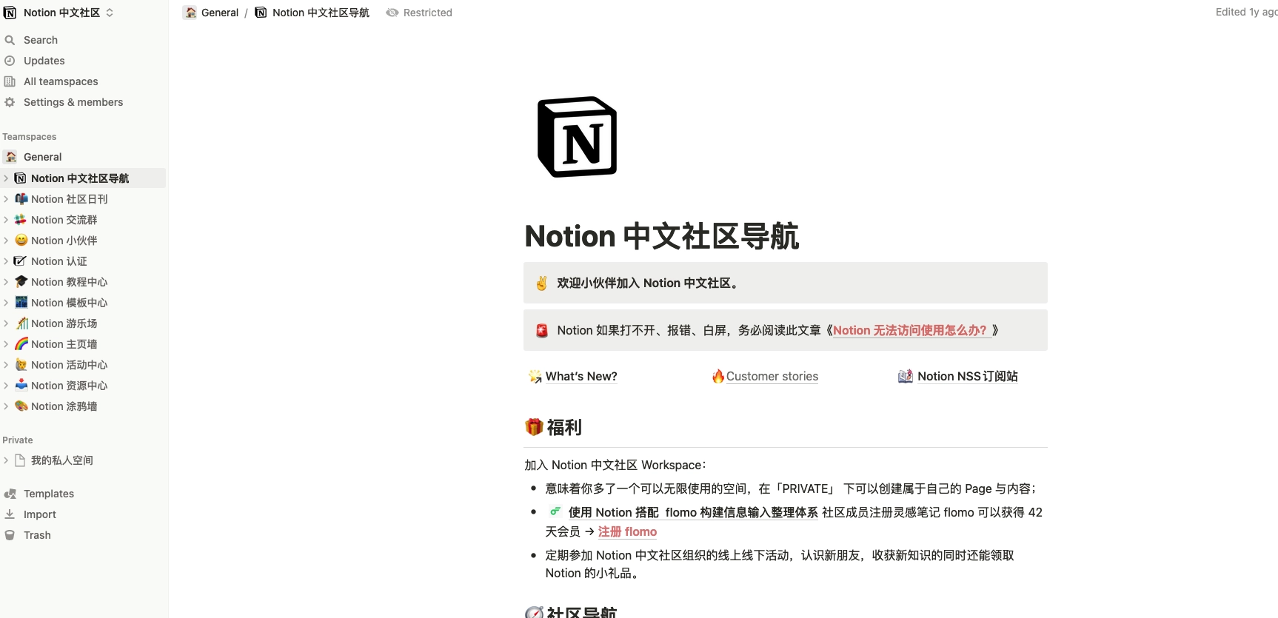The width and height of the screenshot is (1278, 618).
Task: Click the Edited 1y ago timestamp
Action: 1246,12
